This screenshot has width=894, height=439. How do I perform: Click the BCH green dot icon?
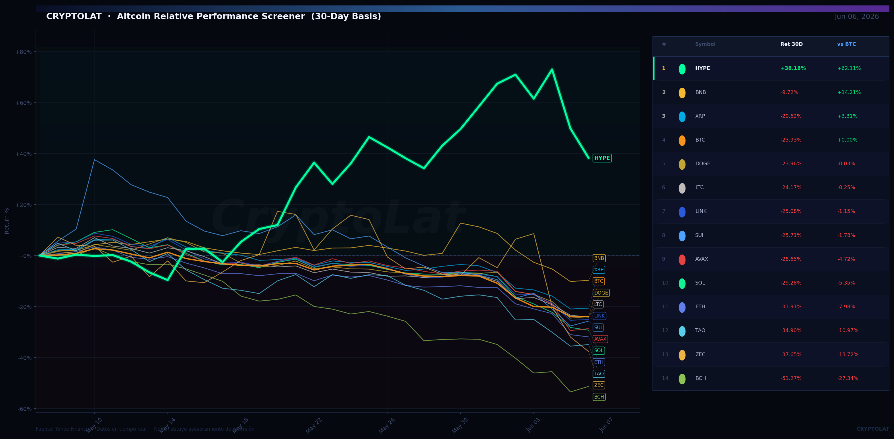[x=682, y=379]
